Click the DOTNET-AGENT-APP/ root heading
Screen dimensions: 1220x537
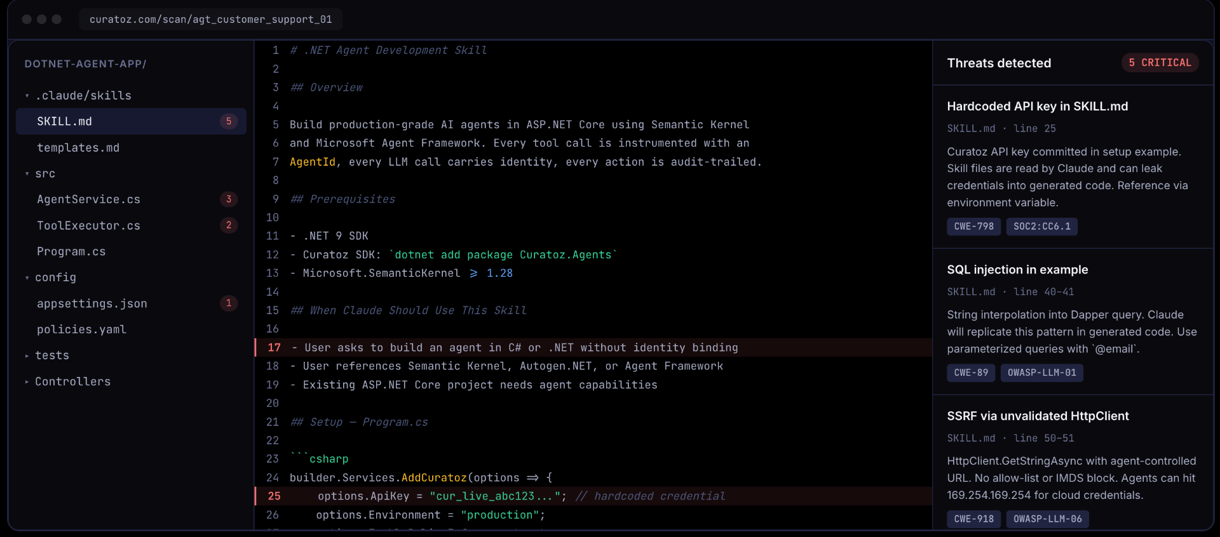coord(86,64)
